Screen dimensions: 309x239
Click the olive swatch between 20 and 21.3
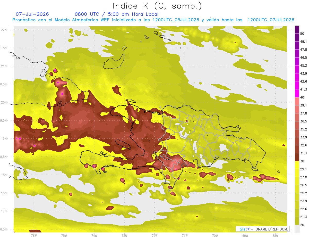coord(297,221)
